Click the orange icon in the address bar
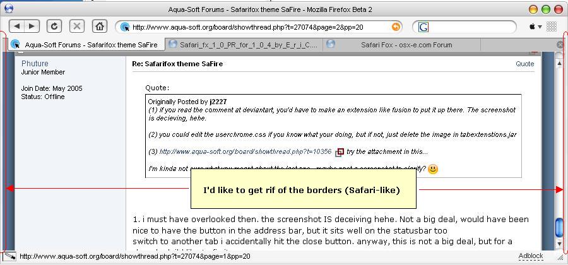 coord(396,26)
